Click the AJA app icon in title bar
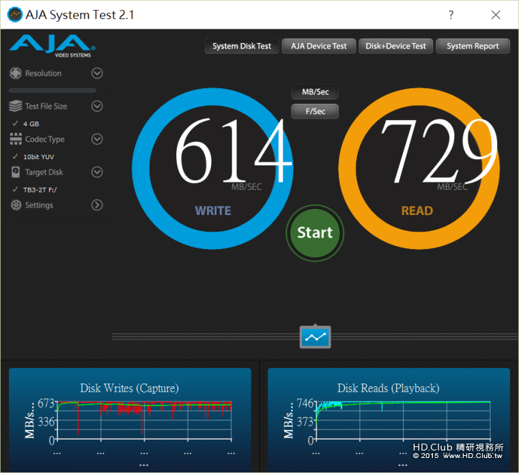This screenshot has height=473, width=519. click(14, 14)
